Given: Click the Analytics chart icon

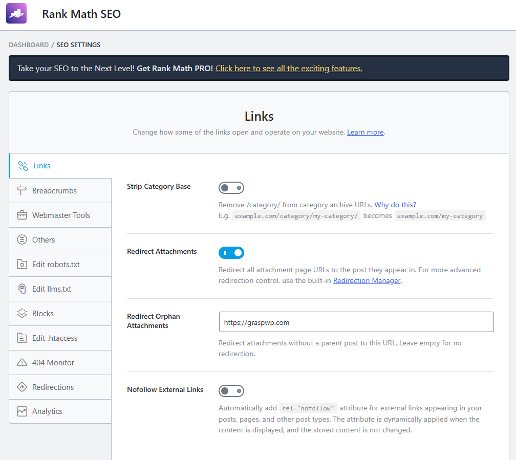Looking at the screenshot, I should (21, 411).
